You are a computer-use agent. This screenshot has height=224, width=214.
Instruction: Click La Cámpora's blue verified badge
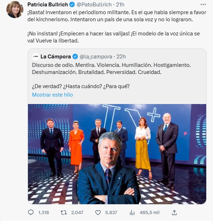75,56
